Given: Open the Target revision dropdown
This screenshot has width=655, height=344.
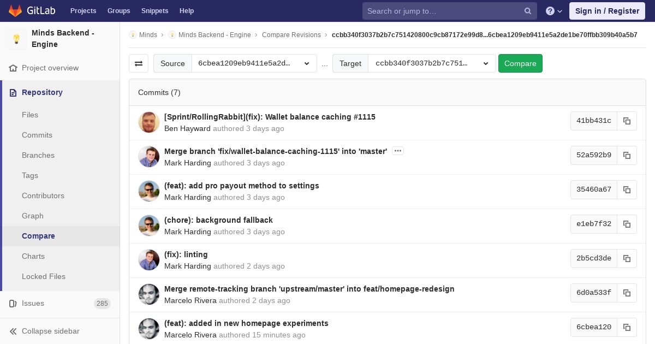Looking at the screenshot, I should pyautogui.click(x=432, y=63).
